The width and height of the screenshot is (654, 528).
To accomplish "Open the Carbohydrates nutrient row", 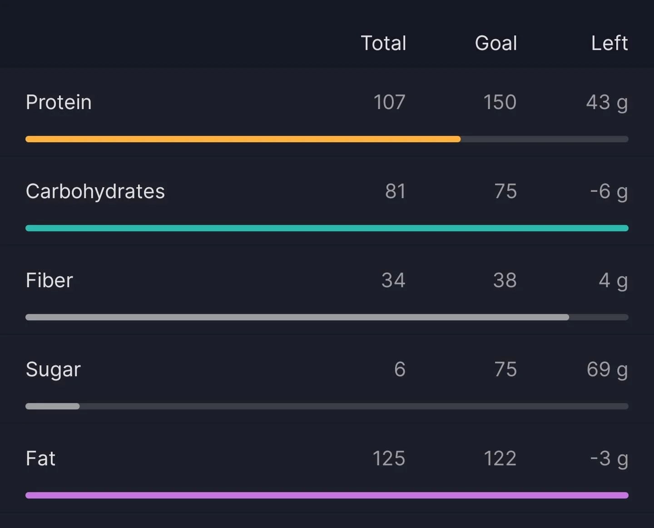I will [327, 201].
